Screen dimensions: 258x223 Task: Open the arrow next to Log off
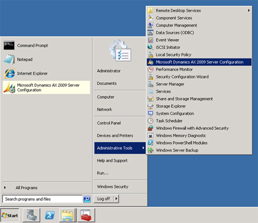pos(116,199)
